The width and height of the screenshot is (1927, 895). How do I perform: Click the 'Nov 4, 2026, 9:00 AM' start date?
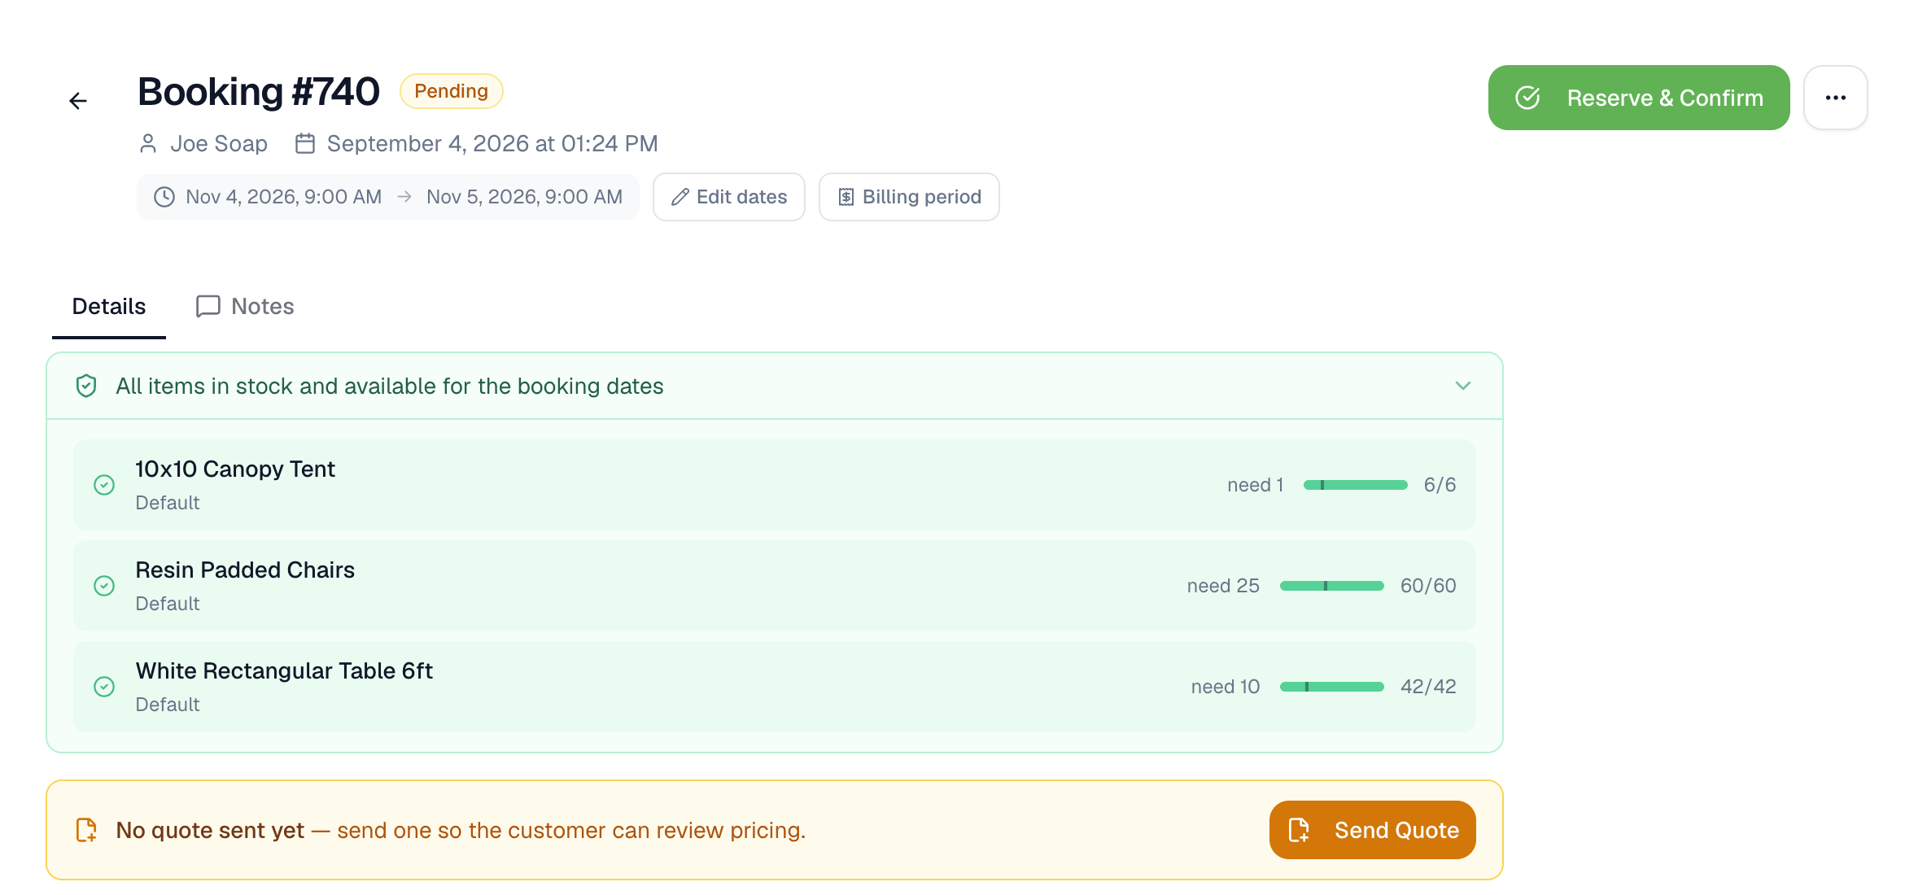pos(284,197)
